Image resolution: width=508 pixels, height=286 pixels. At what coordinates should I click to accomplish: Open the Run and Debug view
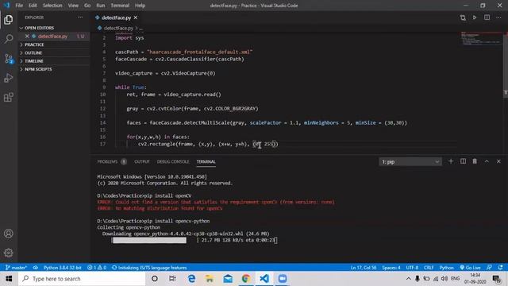9,78
